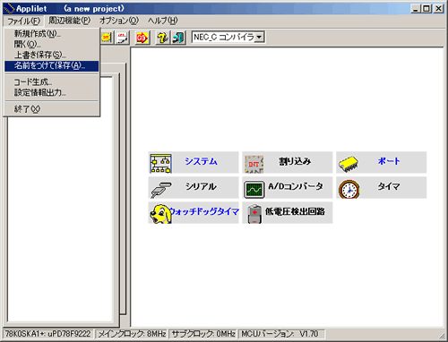Screen dimensions: 448x342
Task: Click the A/D converter waveform icon
Action: [x=254, y=189]
